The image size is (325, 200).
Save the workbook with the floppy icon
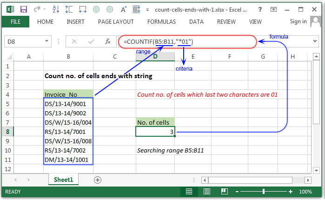pos(24,9)
